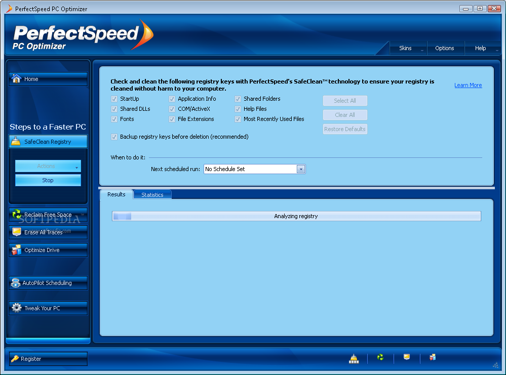Uncheck the COM/ActiveX checkbox
The width and height of the screenshot is (506, 375).
pyautogui.click(x=172, y=109)
